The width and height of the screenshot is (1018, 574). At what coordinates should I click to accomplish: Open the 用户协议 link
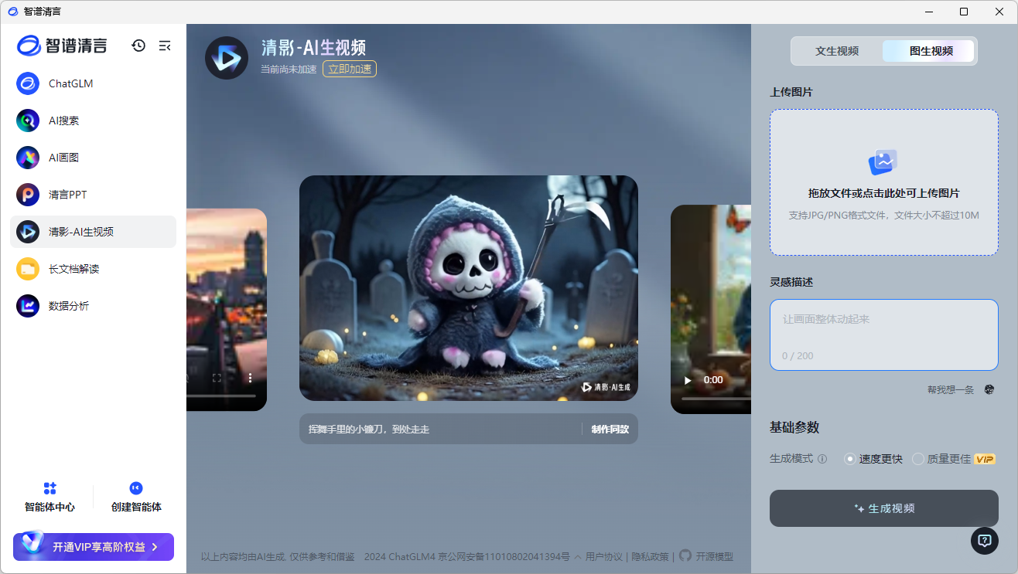coord(604,556)
